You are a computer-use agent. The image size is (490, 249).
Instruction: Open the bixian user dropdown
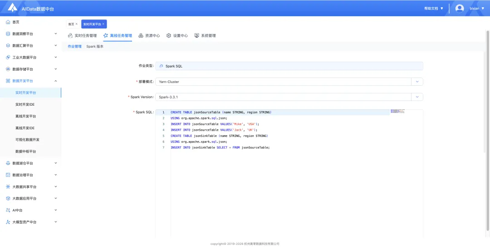(x=477, y=9)
